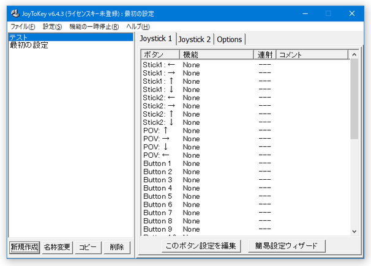371x266 pixels.
Task: Select the Button 1 row
Action: (245, 163)
